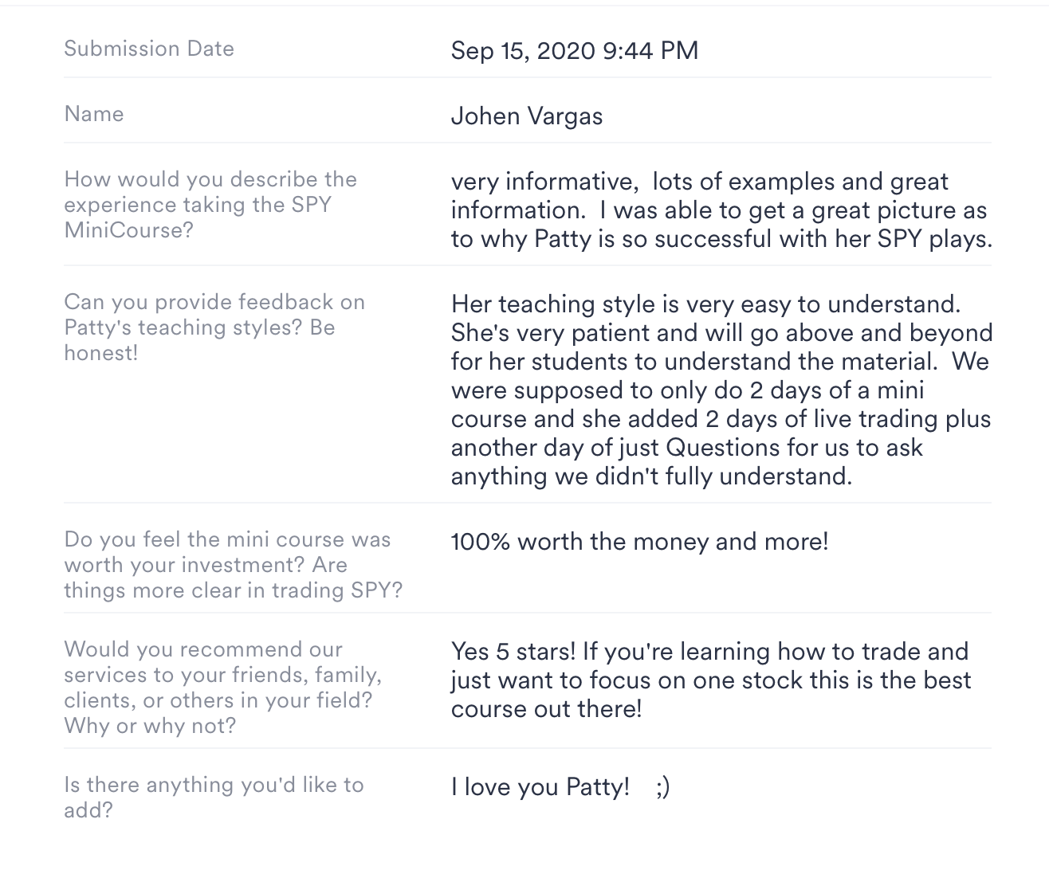This screenshot has width=1049, height=878.
Task: Click the answer starting Her teaching style
Action: click(x=721, y=390)
